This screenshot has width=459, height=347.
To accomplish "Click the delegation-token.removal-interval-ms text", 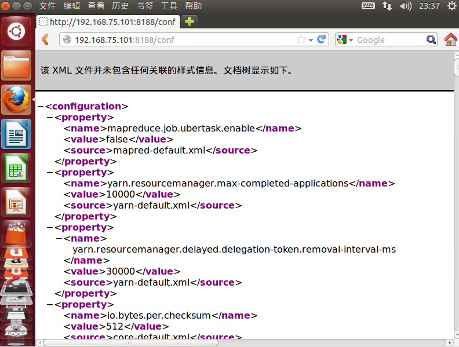I will point(234,250).
